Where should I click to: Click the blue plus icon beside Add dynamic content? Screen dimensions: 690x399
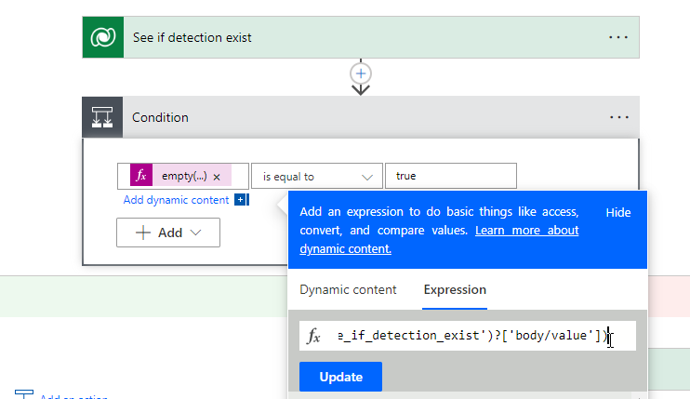240,200
